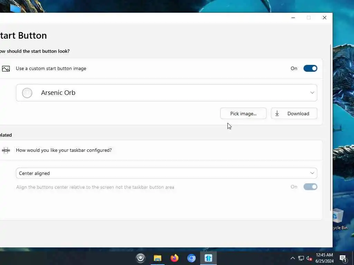354x265 pixels.
Task: Open the taskbar clock showing 12:45 AM
Action: [x=324, y=258]
